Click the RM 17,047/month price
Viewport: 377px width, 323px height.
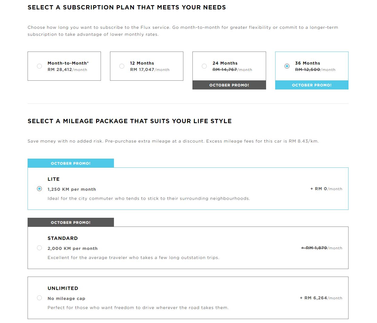point(150,70)
